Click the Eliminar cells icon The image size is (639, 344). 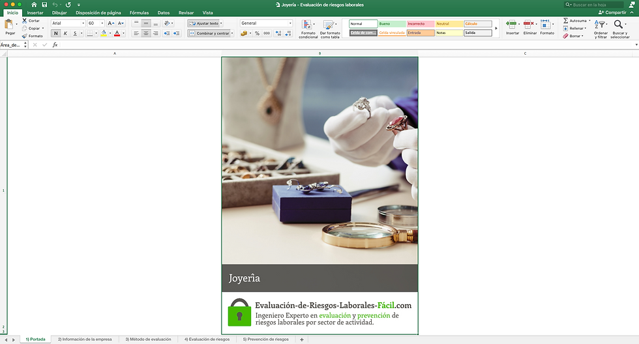pos(529,24)
